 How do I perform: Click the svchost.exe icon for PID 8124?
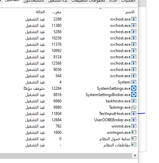pos(134,57)
